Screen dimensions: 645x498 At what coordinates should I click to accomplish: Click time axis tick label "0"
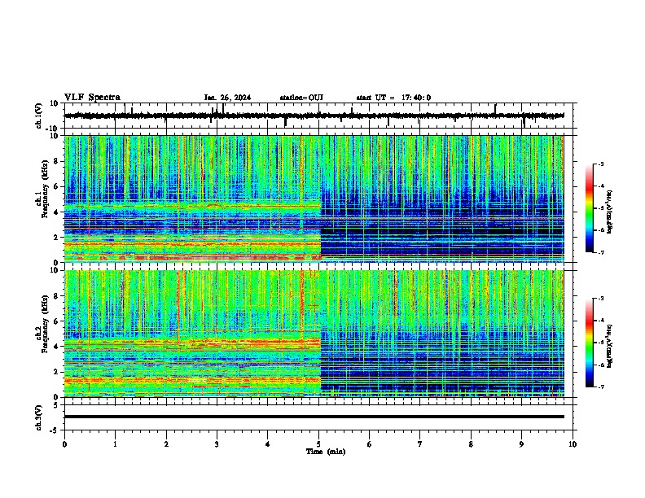64,444
